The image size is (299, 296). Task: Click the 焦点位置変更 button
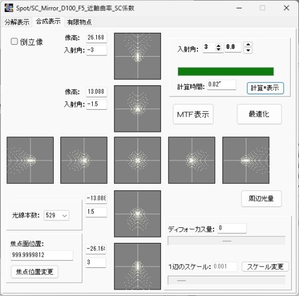click(35, 272)
